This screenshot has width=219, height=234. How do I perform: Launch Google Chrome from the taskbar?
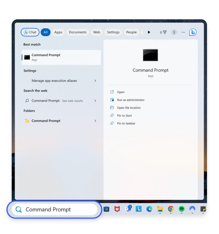tap(171, 209)
